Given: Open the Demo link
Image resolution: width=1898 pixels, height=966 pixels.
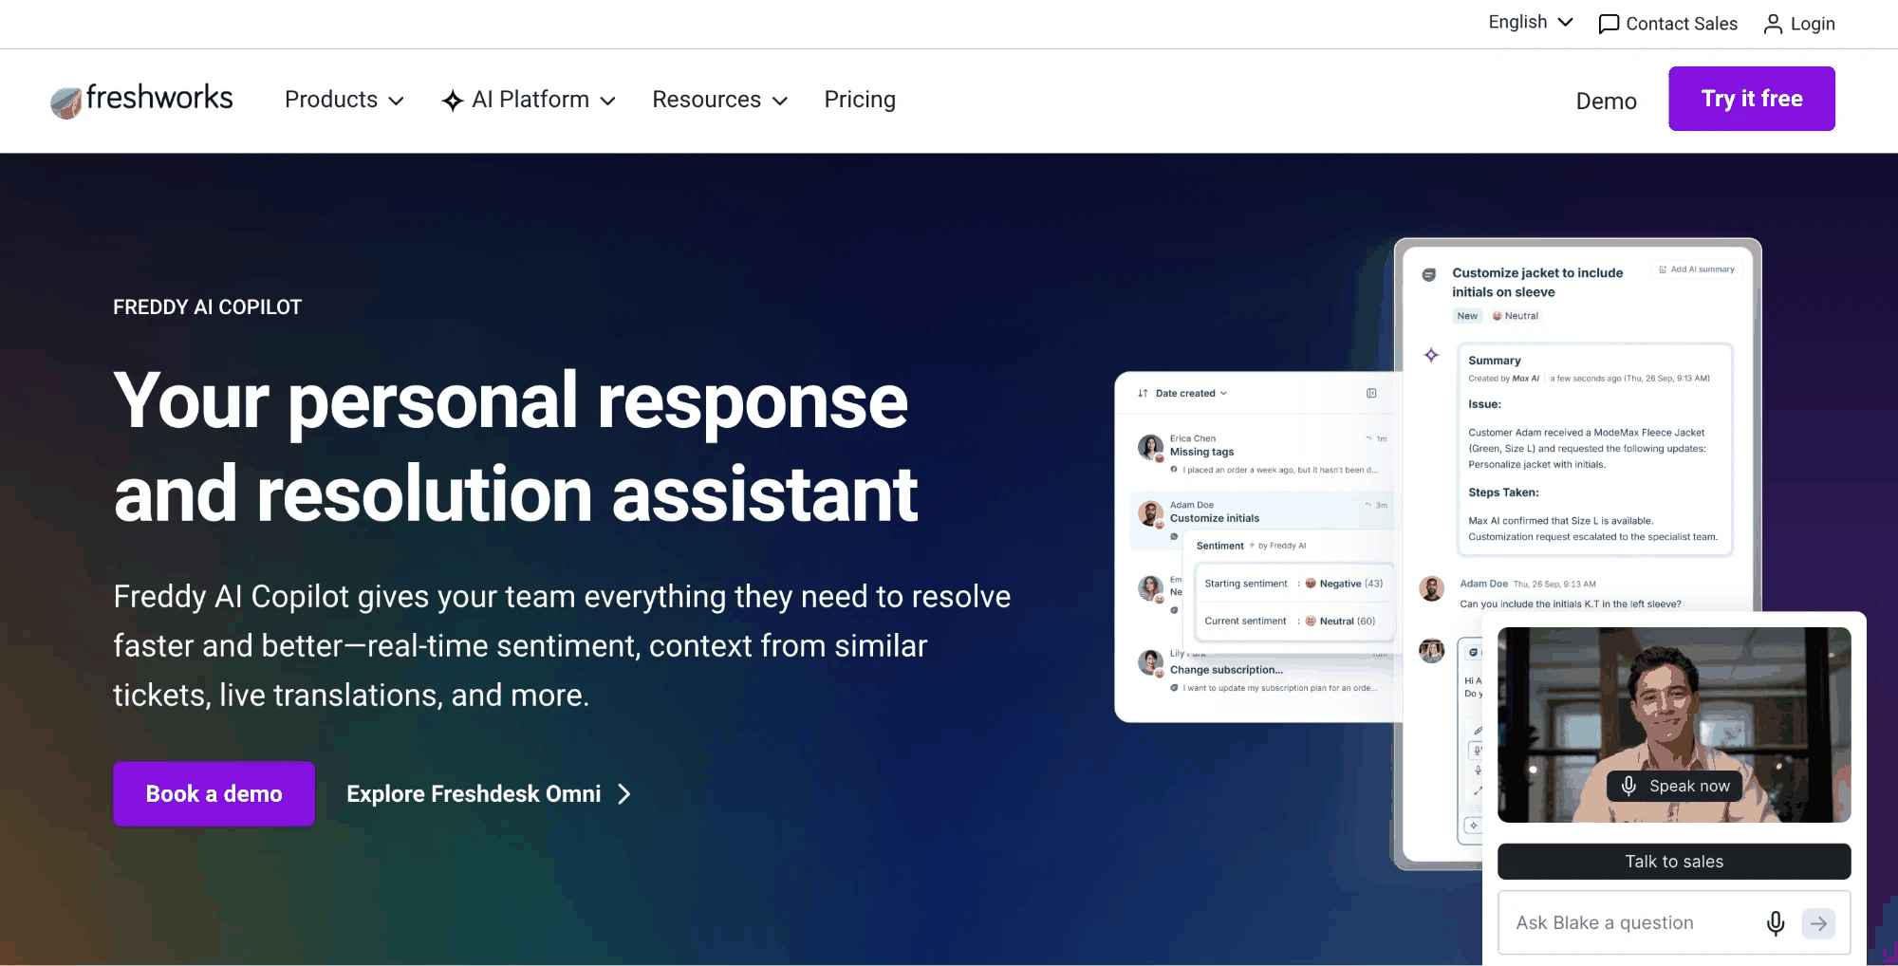Looking at the screenshot, I should tap(1606, 101).
